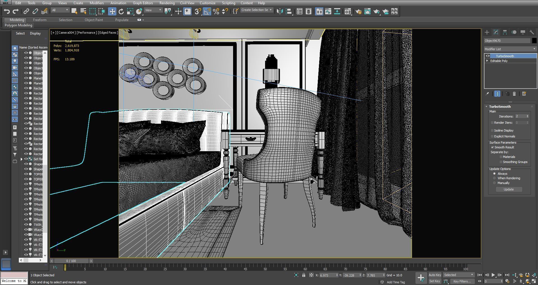538x285 pixels.
Task: Collapse the TurboSmooth rollout
Action: coord(487,107)
